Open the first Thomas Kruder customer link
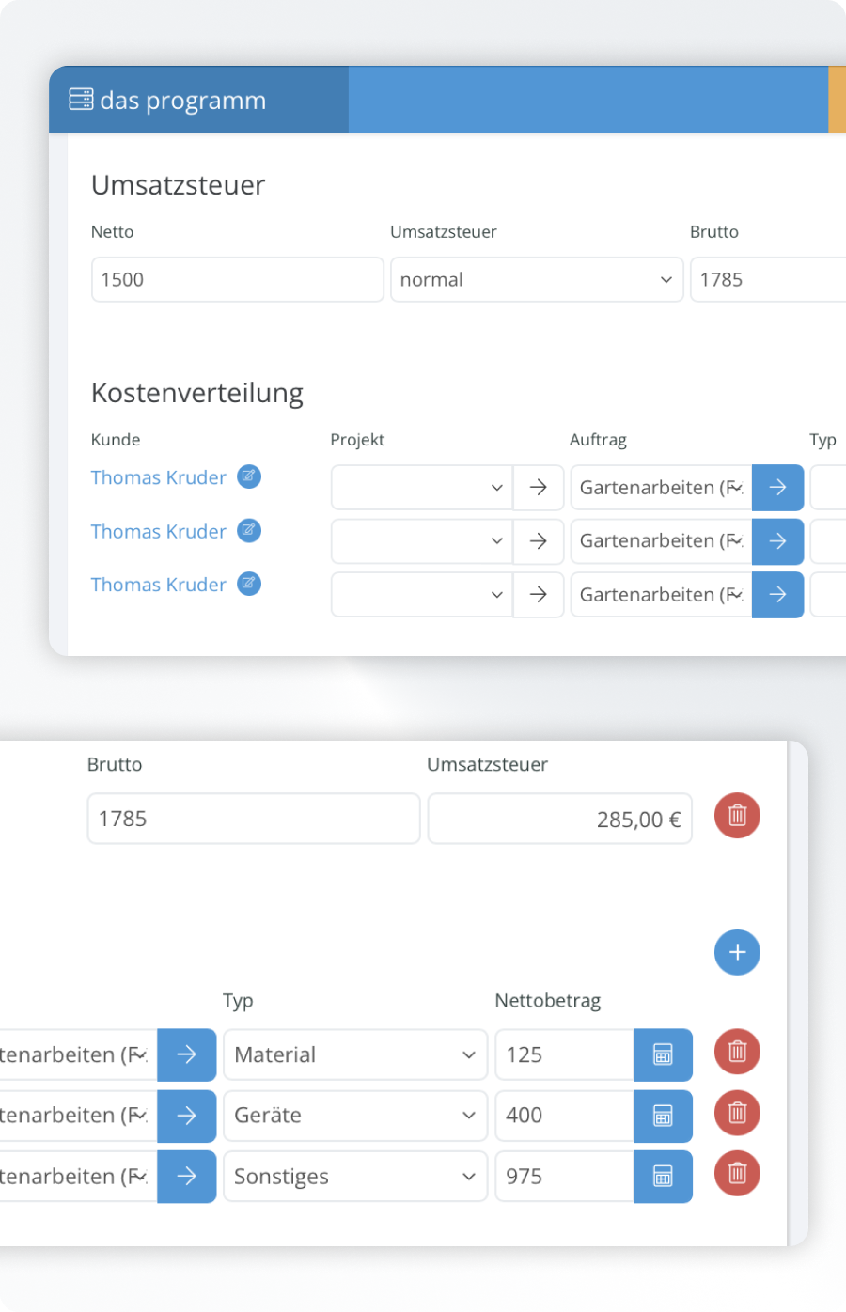Image resolution: width=846 pixels, height=1312 pixels. pyautogui.click(x=159, y=477)
